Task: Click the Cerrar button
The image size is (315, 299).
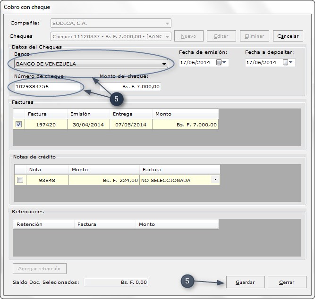Action: [287, 282]
